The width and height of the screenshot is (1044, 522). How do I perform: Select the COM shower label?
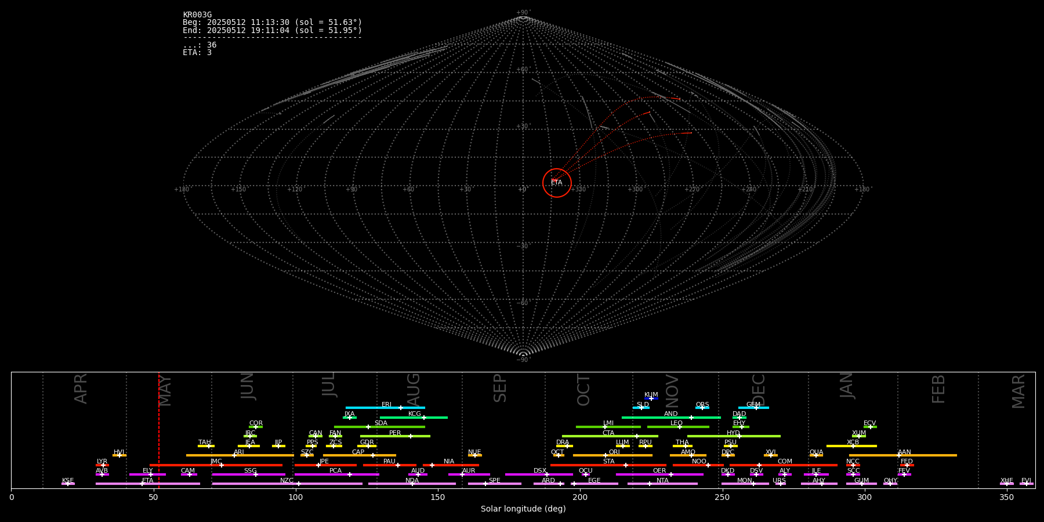click(785, 462)
